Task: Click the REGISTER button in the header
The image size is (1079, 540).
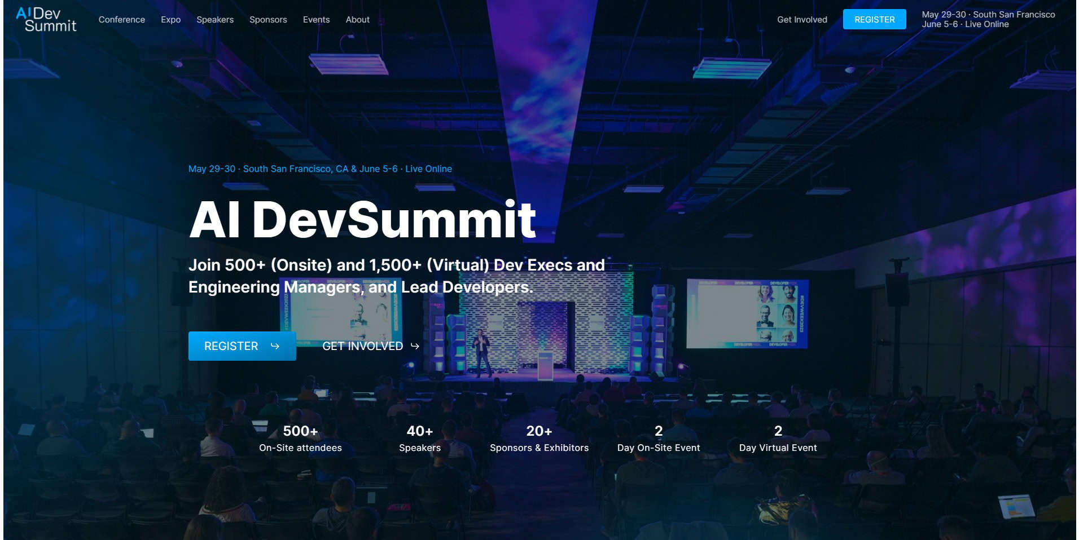Action: point(874,19)
